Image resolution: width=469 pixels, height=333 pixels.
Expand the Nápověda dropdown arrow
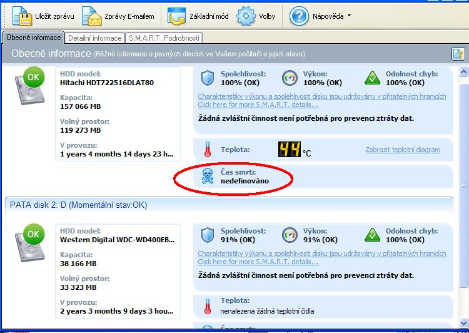click(x=349, y=16)
